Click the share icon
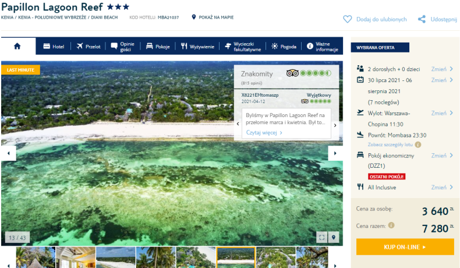Image resolution: width=460 pixels, height=268 pixels. (x=422, y=19)
